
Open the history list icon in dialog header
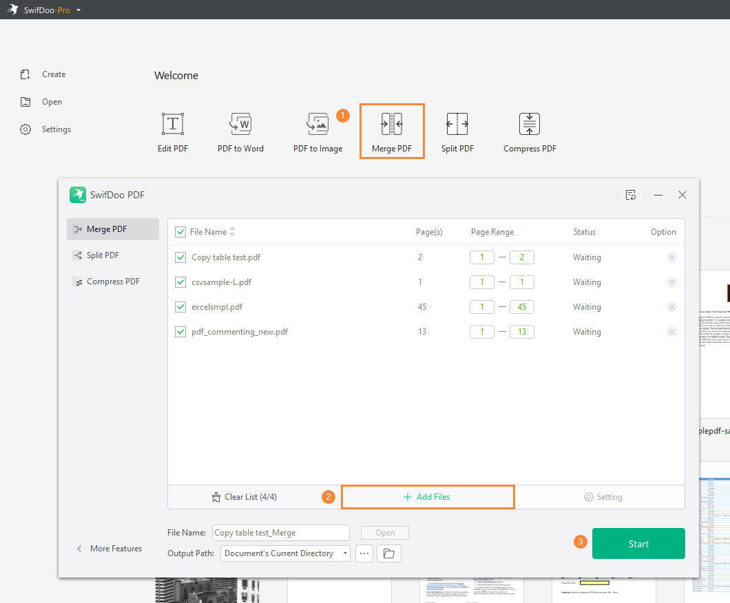pyautogui.click(x=631, y=195)
